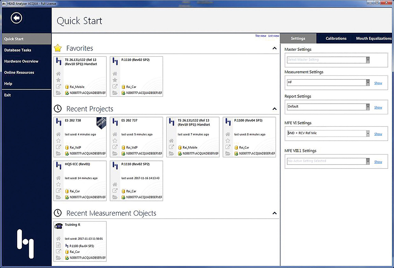Toggle favorite star on ES 202 738 card

pyautogui.click(x=58, y=141)
